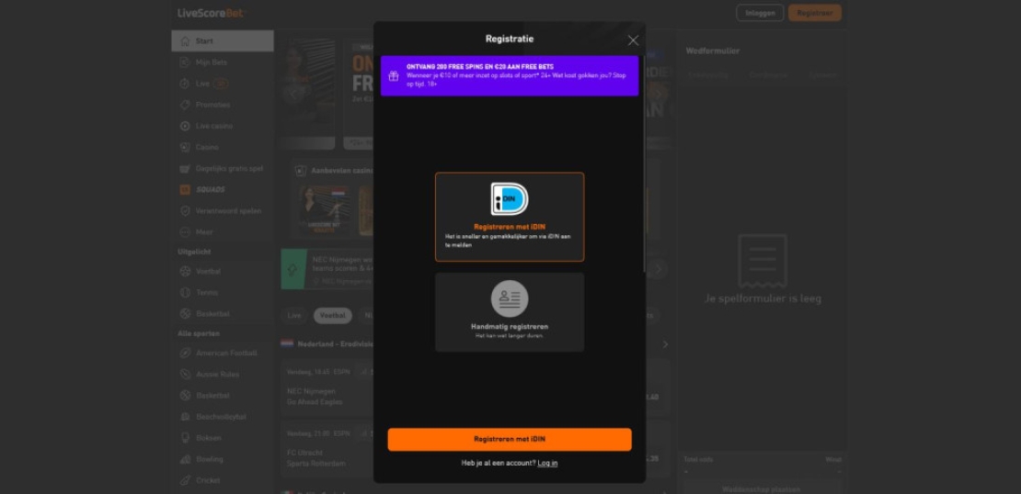Select the 'Registreren met iDIN' option card
This screenshot has height=494, width=1021.
coord(510,217)
